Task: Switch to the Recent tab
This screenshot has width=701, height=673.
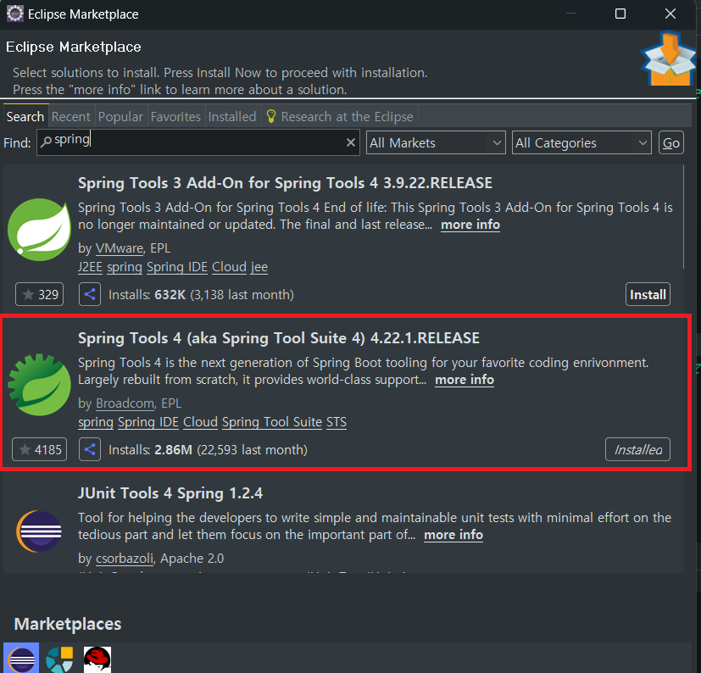Action: (71, 117)
